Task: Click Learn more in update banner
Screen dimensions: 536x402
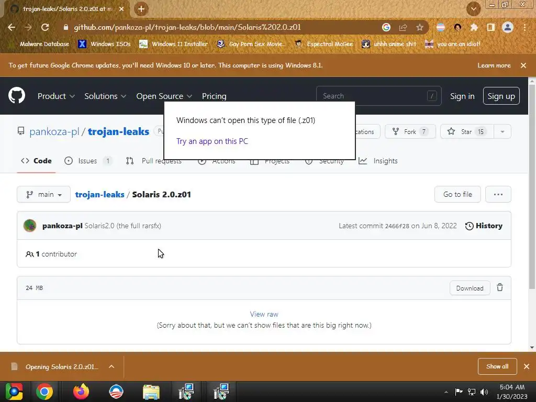Action: click(494, 65)
